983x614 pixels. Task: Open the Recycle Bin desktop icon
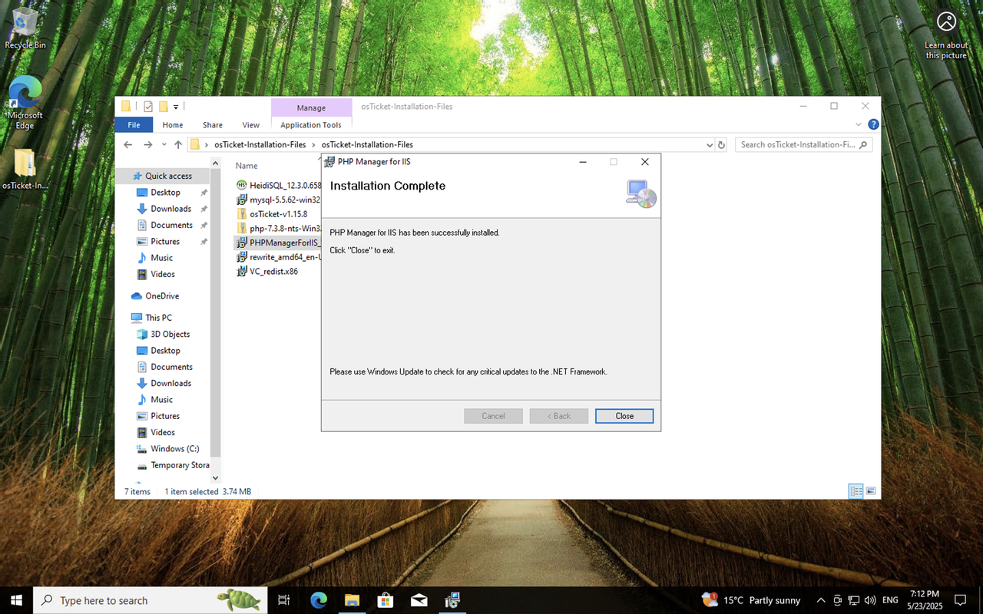[x=25, y=29]
